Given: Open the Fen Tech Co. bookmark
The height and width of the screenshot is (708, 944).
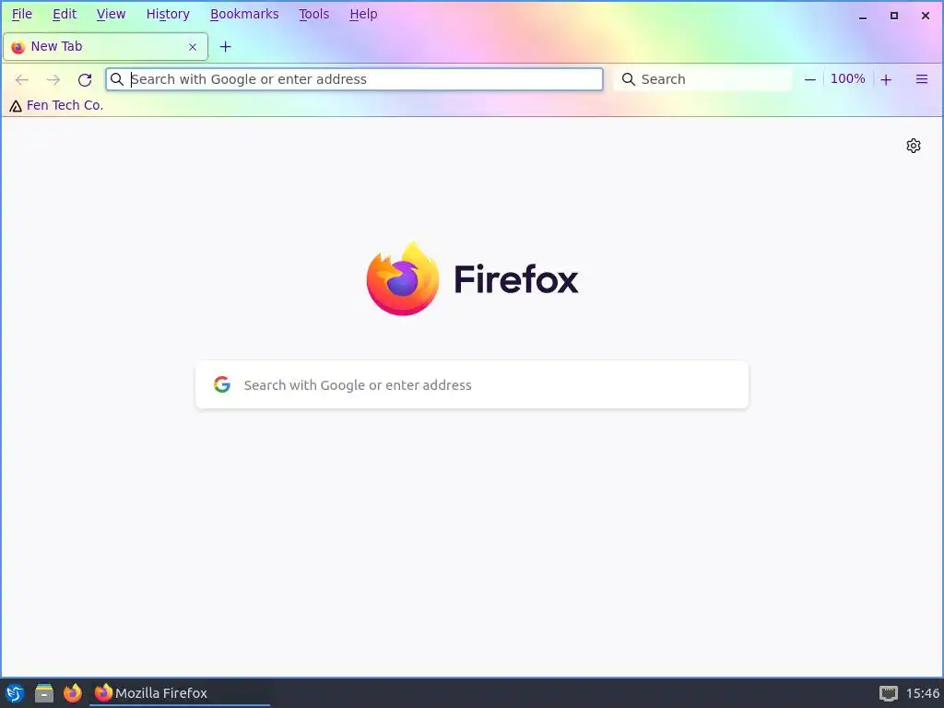Looking at the screenshot, I should (x=56, y=105).
